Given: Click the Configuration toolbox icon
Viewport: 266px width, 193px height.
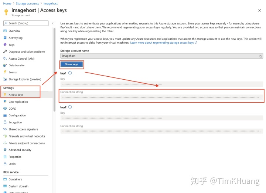Looking at the screenshot, I should pyautogui.click(x=5, y=115).
